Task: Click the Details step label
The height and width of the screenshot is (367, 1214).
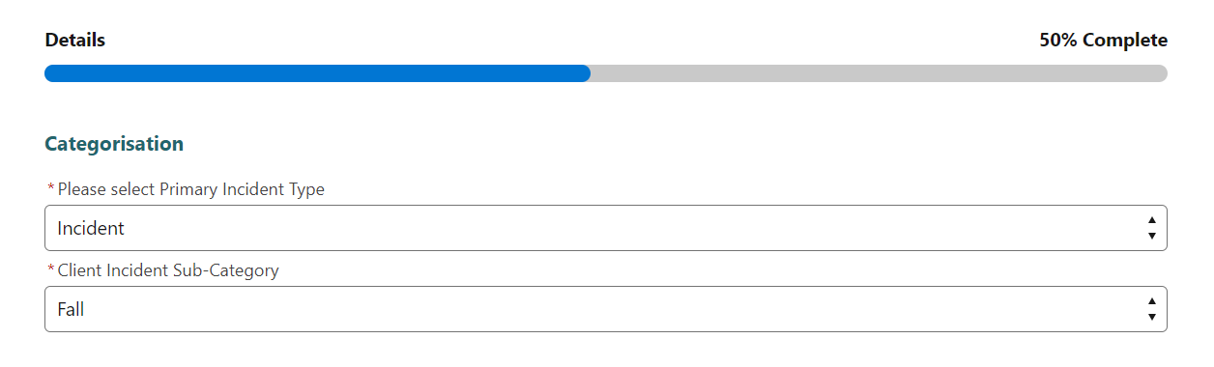Action: point(75,41)
